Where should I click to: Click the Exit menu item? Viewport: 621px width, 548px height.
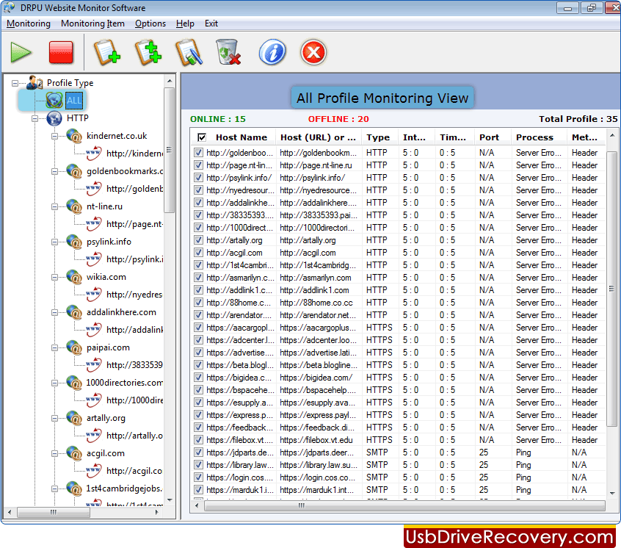tap(211, 24)
